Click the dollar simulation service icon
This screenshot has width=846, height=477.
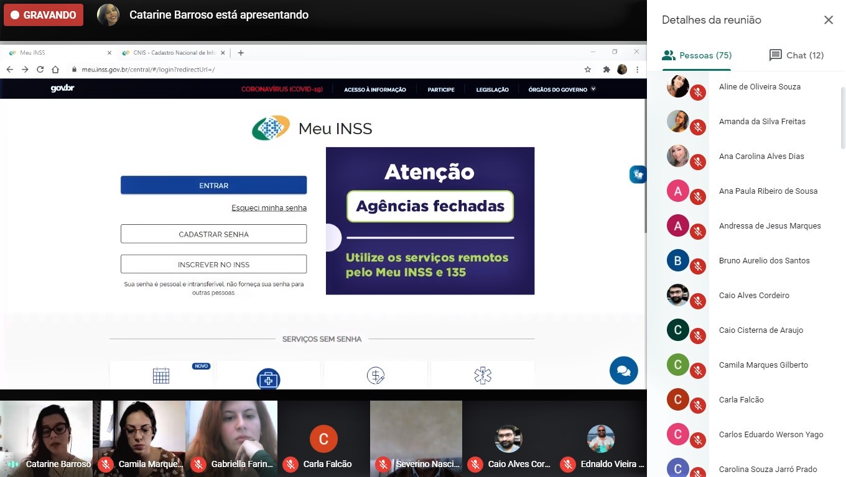click(376, 375)
